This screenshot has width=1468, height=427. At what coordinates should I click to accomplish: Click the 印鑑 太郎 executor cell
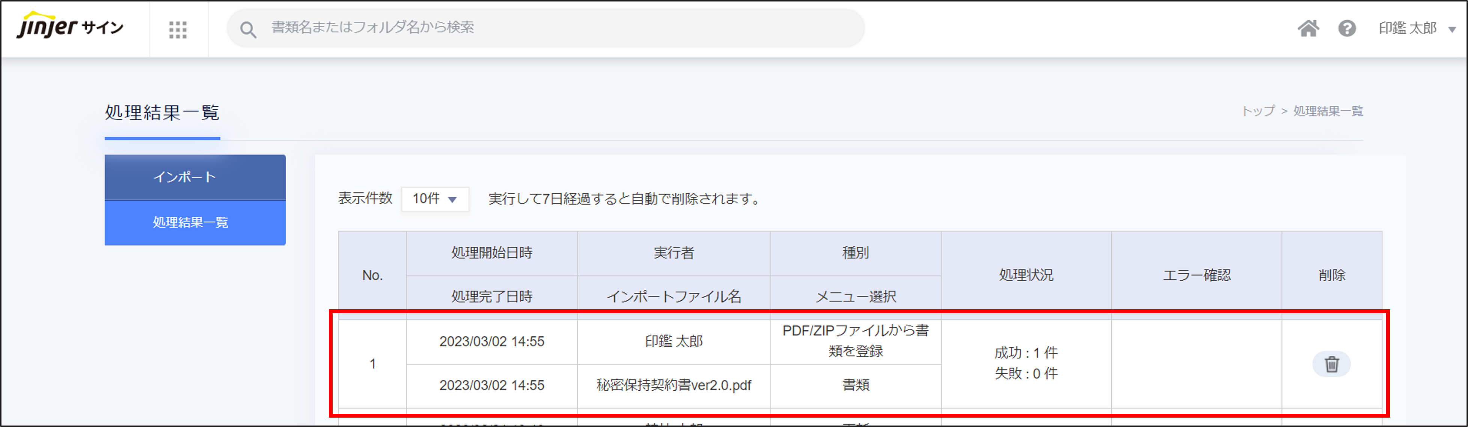(674, 342)
